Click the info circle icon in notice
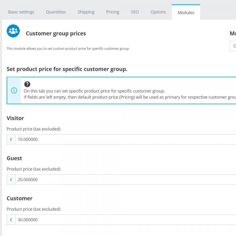The image size is (236, 236). click(14, 91)
